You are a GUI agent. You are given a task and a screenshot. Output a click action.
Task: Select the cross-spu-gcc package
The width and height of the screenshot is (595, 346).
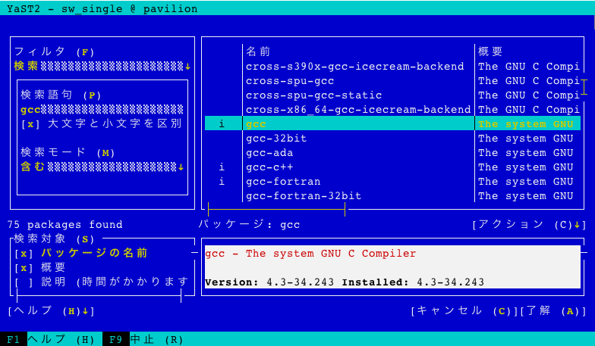(x=290, y=81)
